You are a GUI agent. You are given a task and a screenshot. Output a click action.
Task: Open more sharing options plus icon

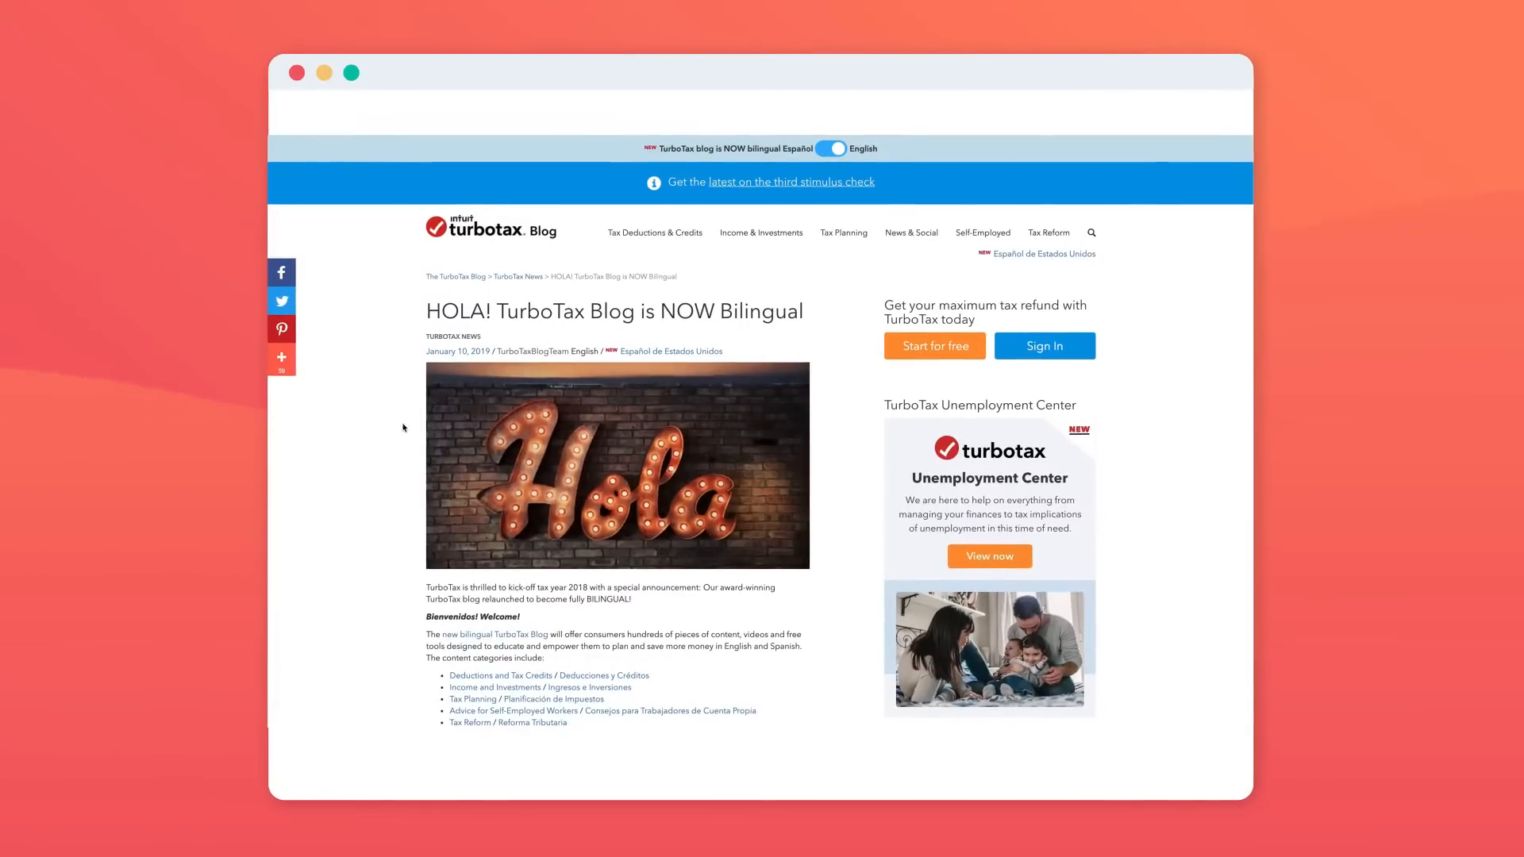281,359
